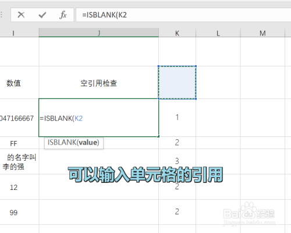291x233 pixels.
Task: Select the cell containing FF
Action: click(x=19, y=143)
